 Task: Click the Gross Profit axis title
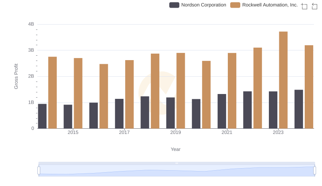(x=16, y=76)
